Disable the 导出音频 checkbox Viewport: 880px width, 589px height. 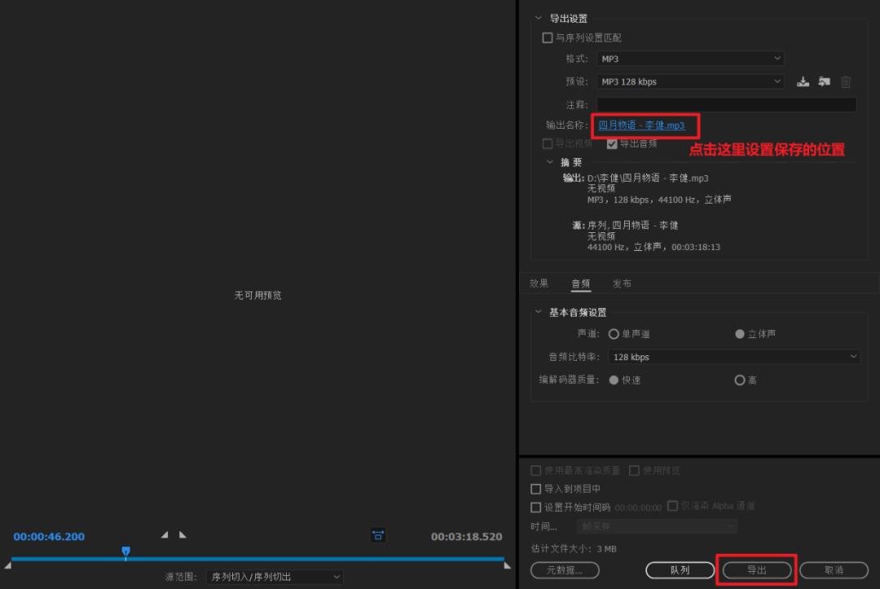613,144
